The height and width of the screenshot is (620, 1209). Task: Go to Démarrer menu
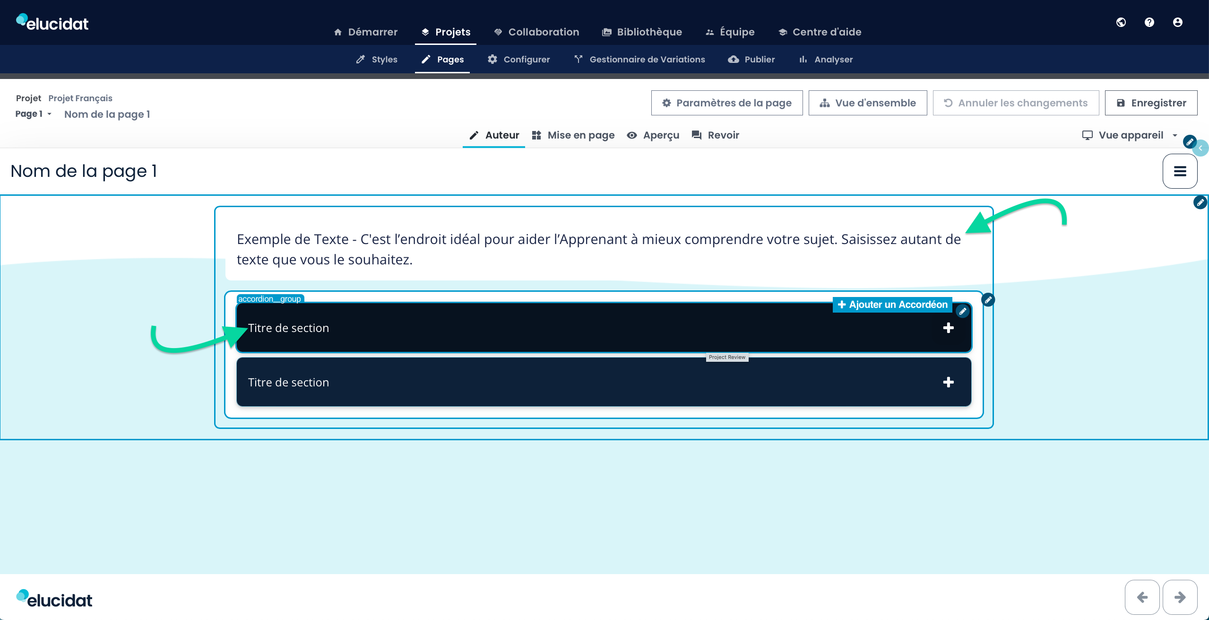[x=365, y=32]
